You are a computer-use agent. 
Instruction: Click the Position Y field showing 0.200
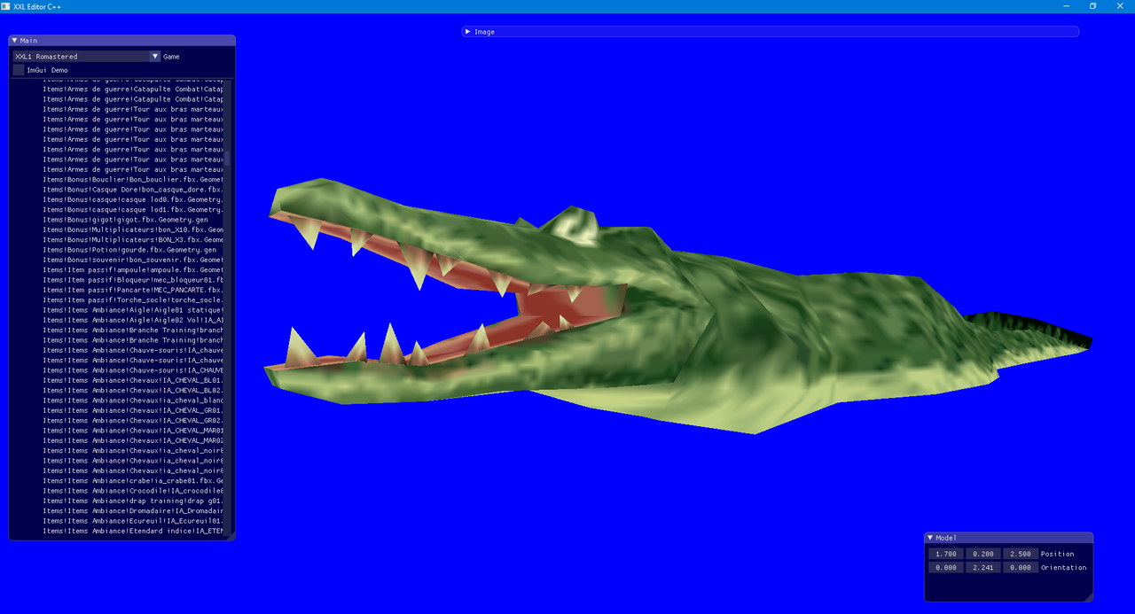pyautogui.click(x=982, y=554)
